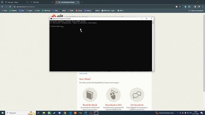Open Discord from the taskbar
This screenshot has height=115, width=205.
60,113
